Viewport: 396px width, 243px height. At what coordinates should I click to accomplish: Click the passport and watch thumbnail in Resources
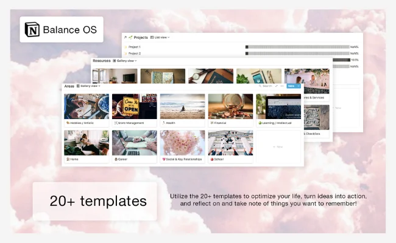tap(211, 76)
